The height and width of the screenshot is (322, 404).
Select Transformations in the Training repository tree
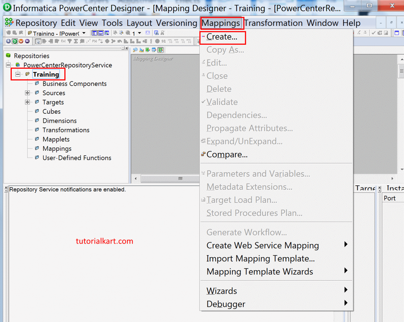click(x=66, y=130)
